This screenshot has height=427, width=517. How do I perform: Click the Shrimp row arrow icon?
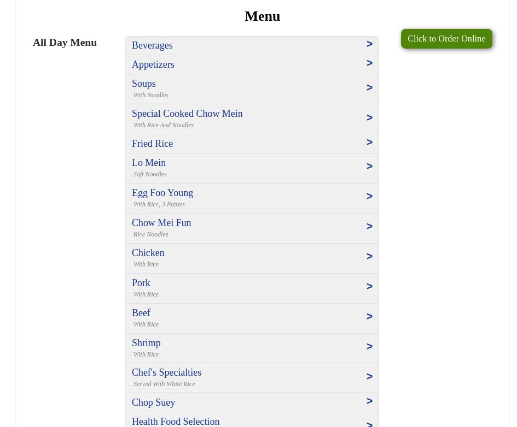coord(369,347)
